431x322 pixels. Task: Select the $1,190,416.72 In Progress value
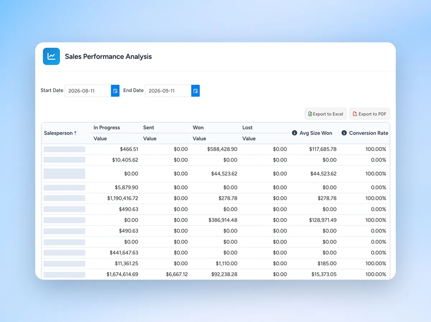tap(122, 198)
